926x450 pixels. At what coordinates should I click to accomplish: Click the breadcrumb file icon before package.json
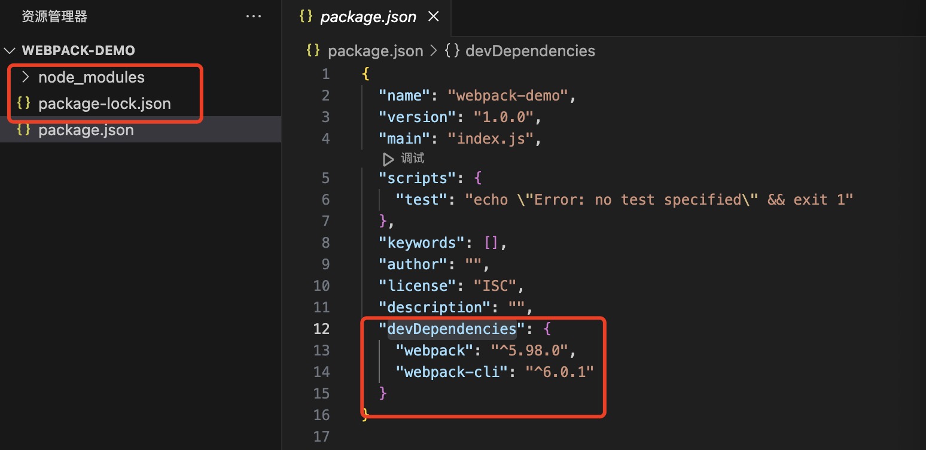click(x=313, y=51)
